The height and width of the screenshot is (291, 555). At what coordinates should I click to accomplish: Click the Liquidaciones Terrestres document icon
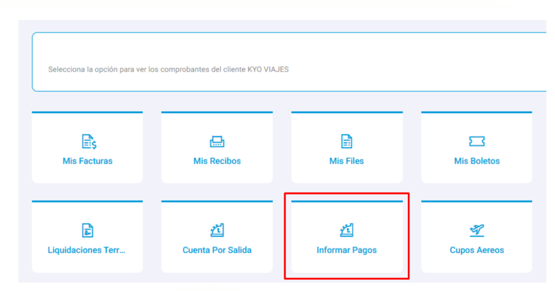point(88,230)
